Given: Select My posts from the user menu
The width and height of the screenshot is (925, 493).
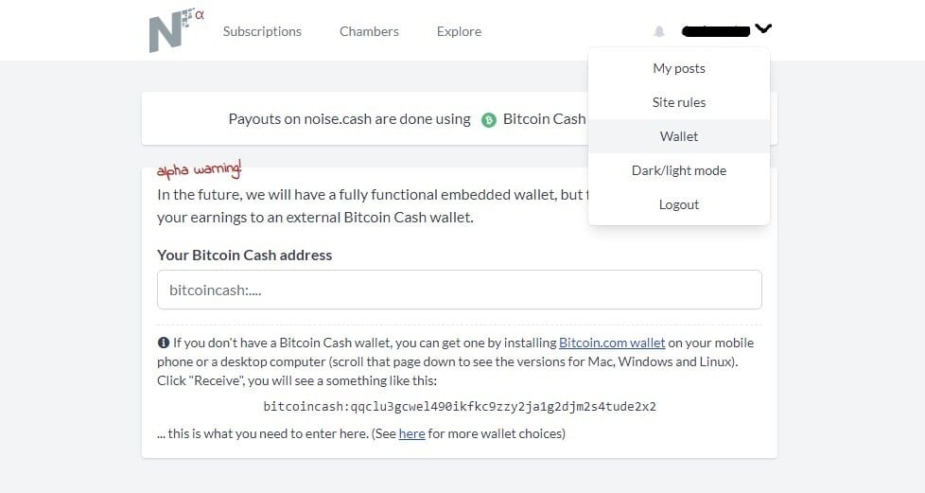Looking at the screenshot, I should tap(679, 68).
